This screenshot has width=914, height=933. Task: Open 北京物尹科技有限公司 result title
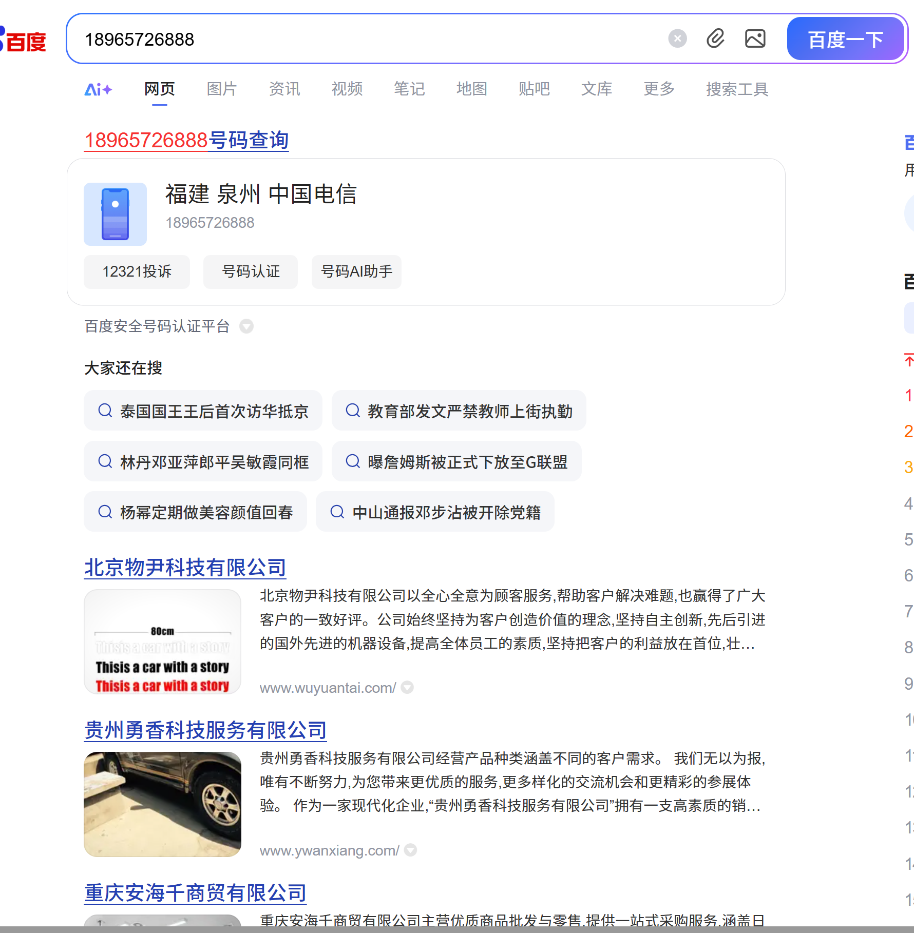pos(185,568)
